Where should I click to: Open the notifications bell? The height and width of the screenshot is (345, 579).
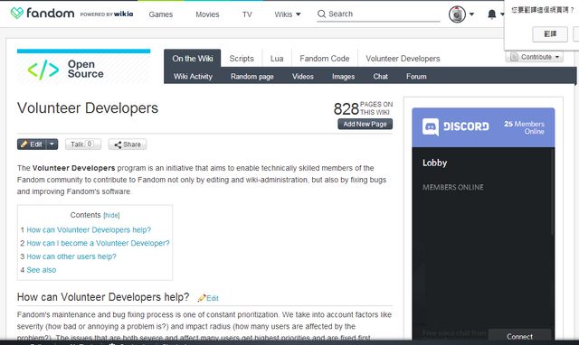[492, 14]
